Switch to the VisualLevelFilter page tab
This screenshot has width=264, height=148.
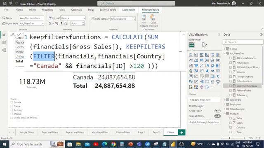coord(100,132)
